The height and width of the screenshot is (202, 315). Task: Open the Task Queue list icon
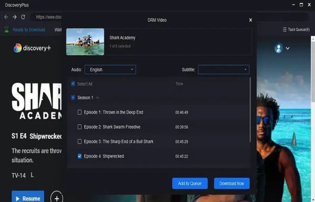pyautogui.click(x=284, y=30)
